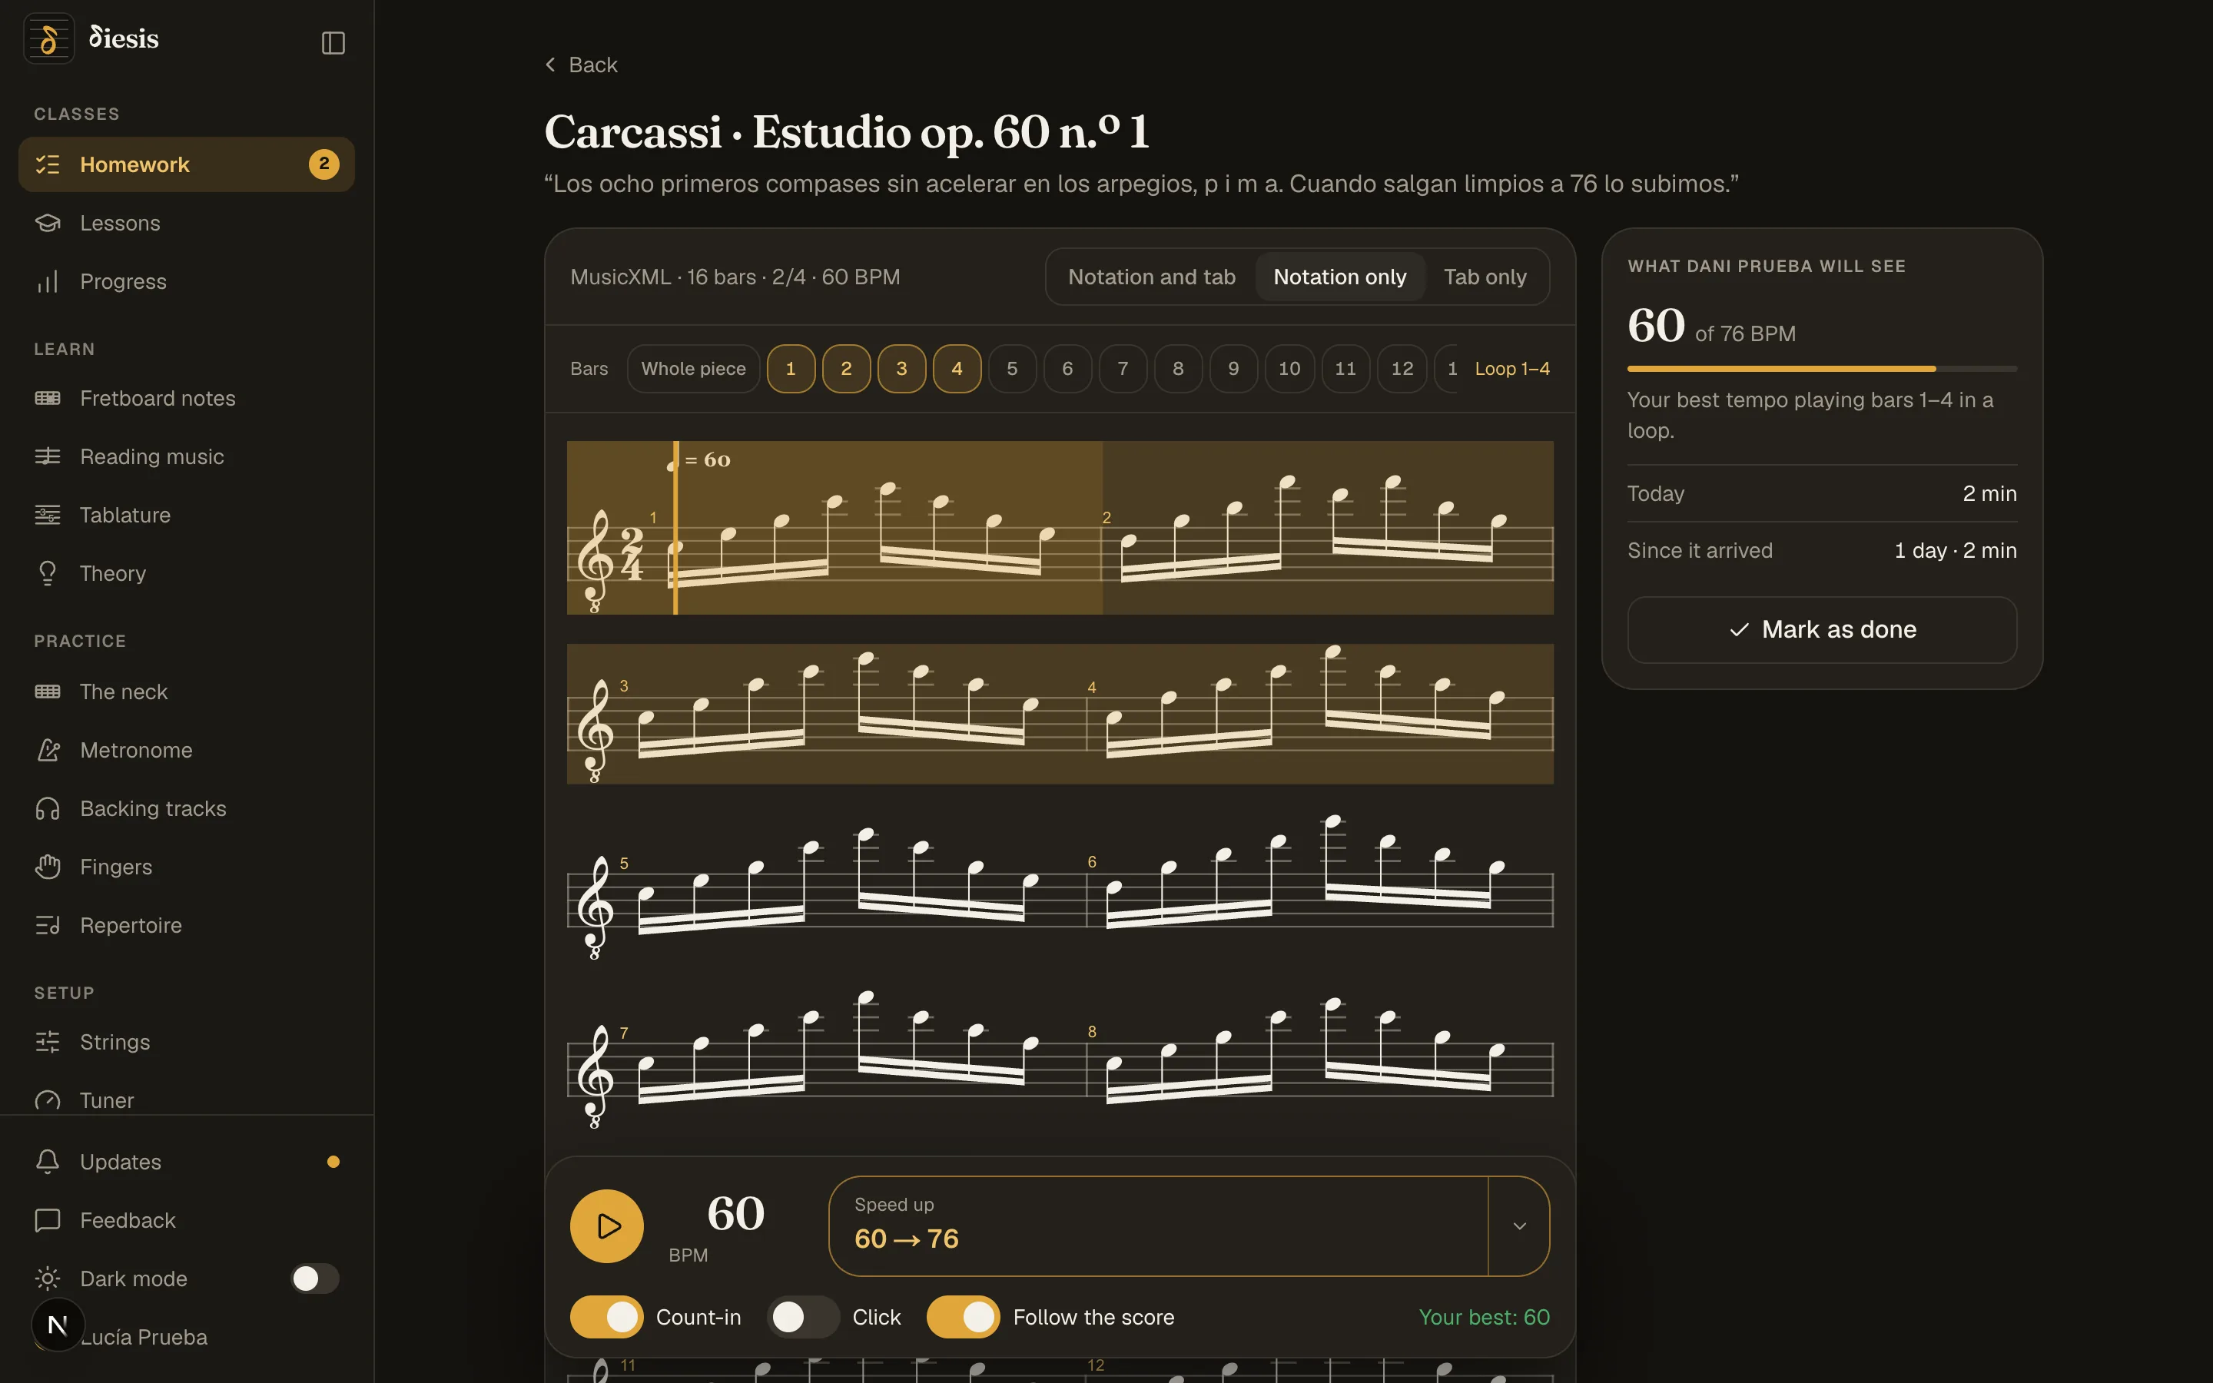Image resolution: width=2213 pixels, height=1383 pixels.
Task: Open Lessons graduation cap icon
Action: [48, 223]
